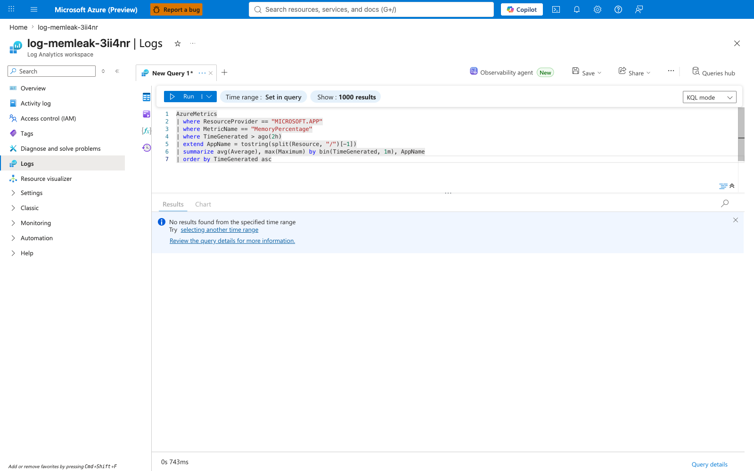754x471 pixels.
Task: Open Review the query details link
Action: (x=232, y=241)
